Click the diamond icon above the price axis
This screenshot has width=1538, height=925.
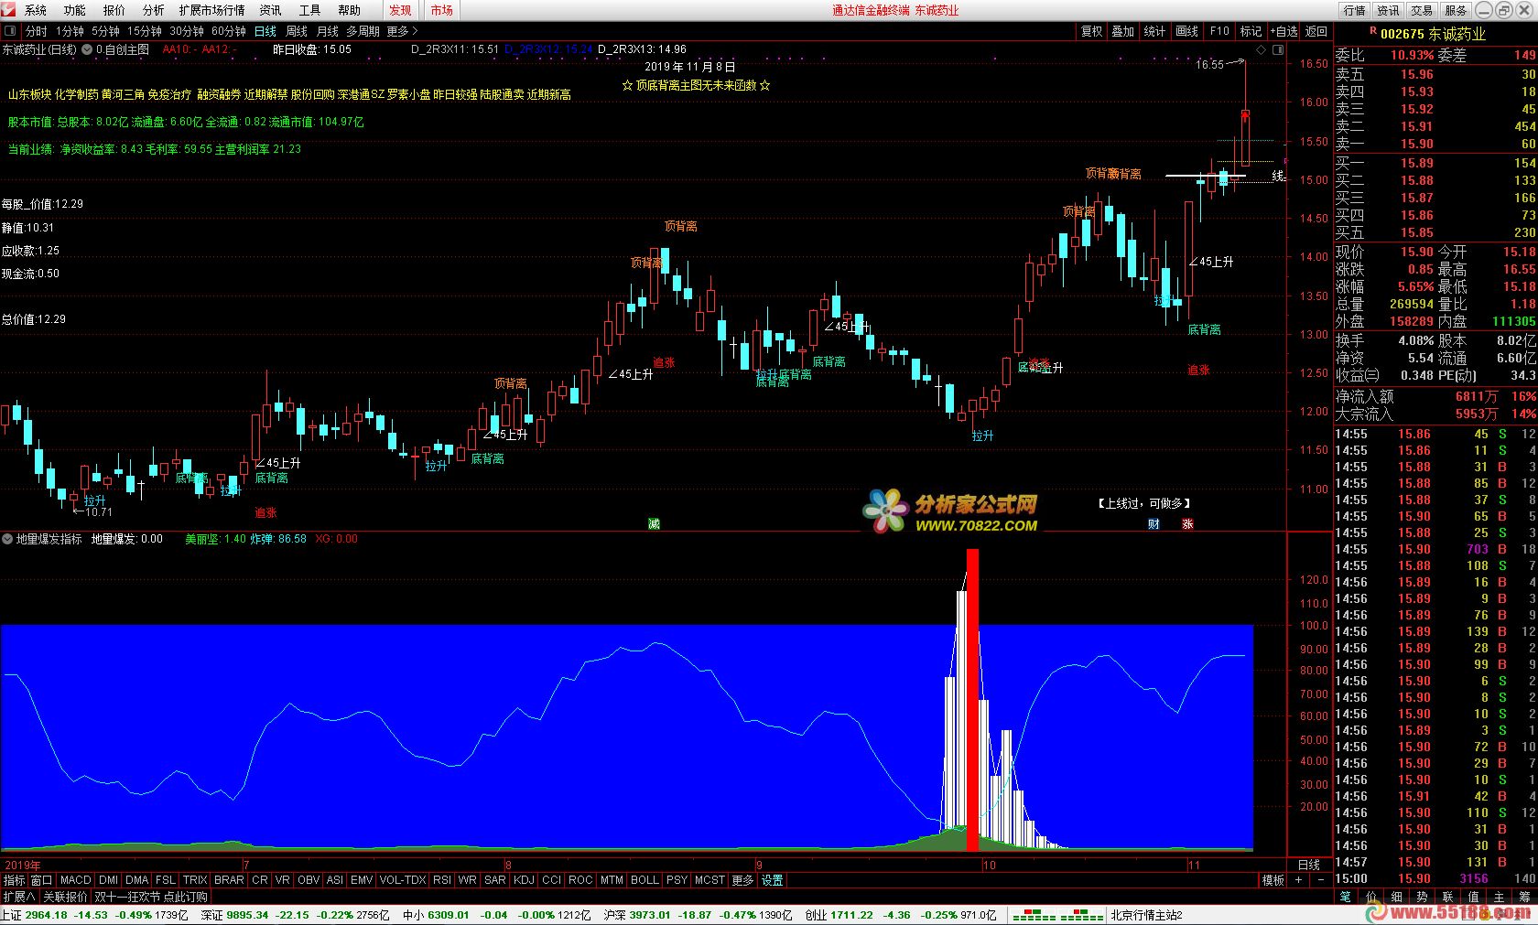coord(1262,49)
